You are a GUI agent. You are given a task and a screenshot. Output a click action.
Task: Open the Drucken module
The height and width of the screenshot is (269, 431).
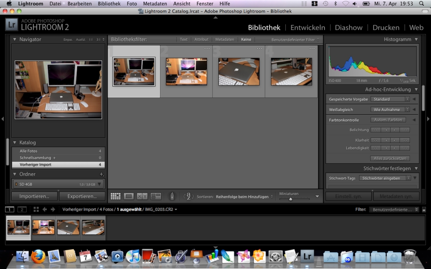click(x=386, y=27)
